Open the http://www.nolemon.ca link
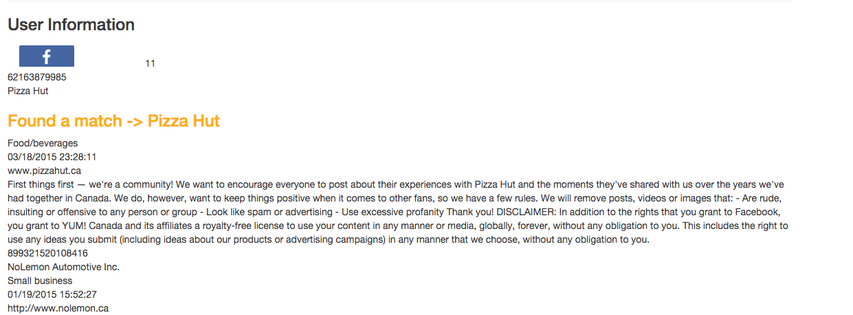 coord(58,308)
